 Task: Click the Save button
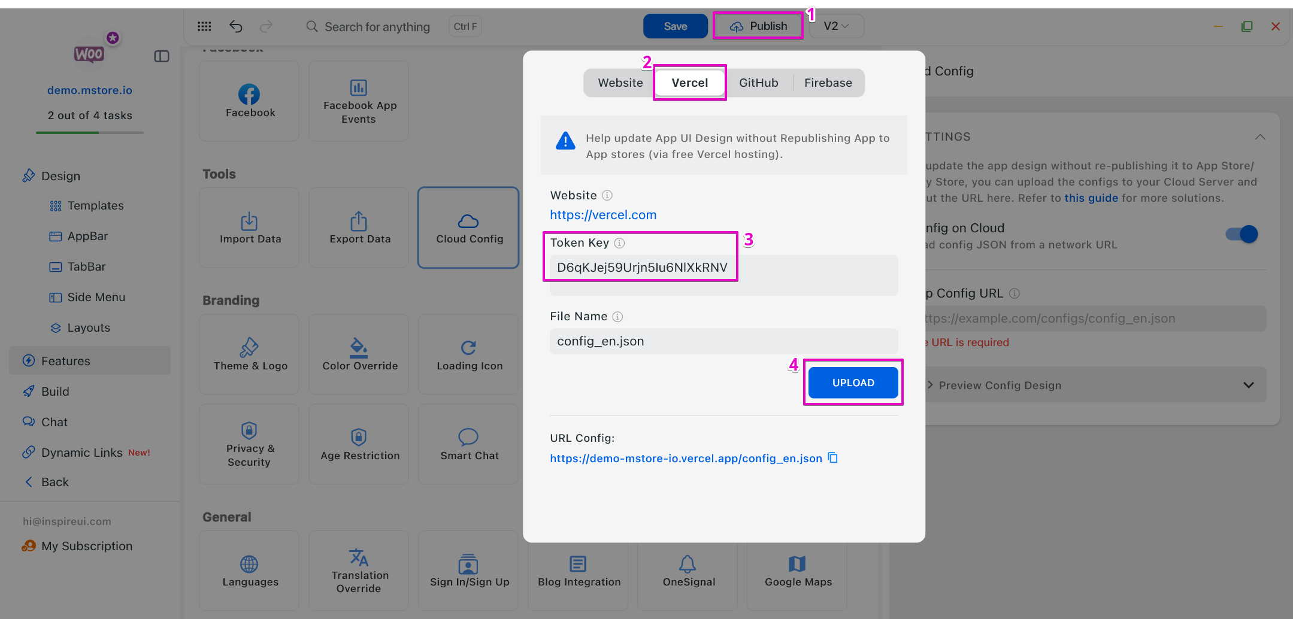click(675, 26)
